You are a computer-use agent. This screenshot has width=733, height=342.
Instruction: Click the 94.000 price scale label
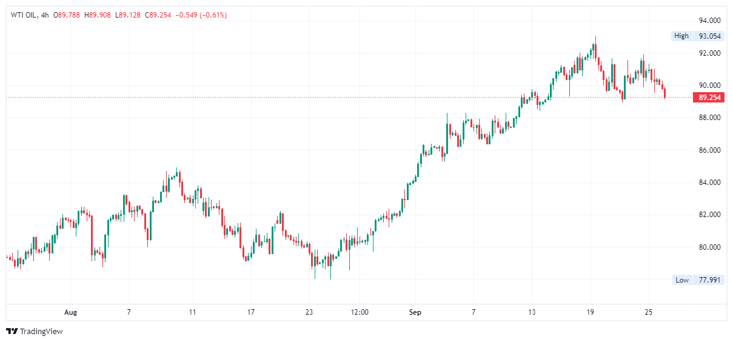(709, 21)
